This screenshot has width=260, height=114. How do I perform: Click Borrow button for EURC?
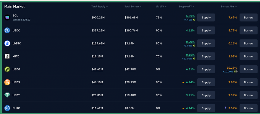[x=249, y=108]
